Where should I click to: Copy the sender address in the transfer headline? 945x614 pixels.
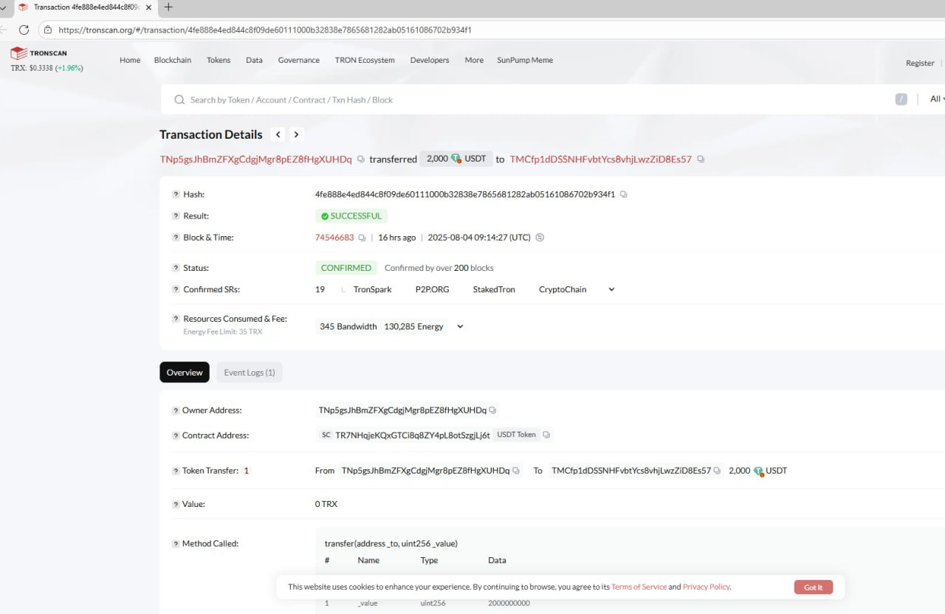(361, 159)
